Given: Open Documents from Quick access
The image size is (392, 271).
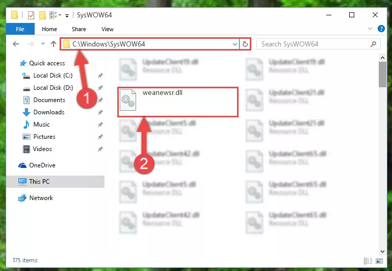Looking at the screenshot, I should click(x=49, y=100).
